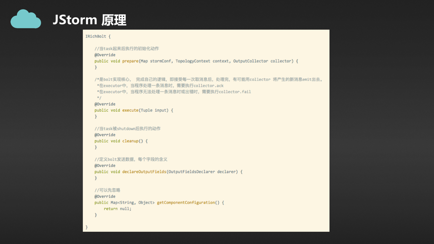The image size is (434, 244).
Task: Click 'OutputFieldsDeclarer declarer' parameter text
Action: point(202,172)
